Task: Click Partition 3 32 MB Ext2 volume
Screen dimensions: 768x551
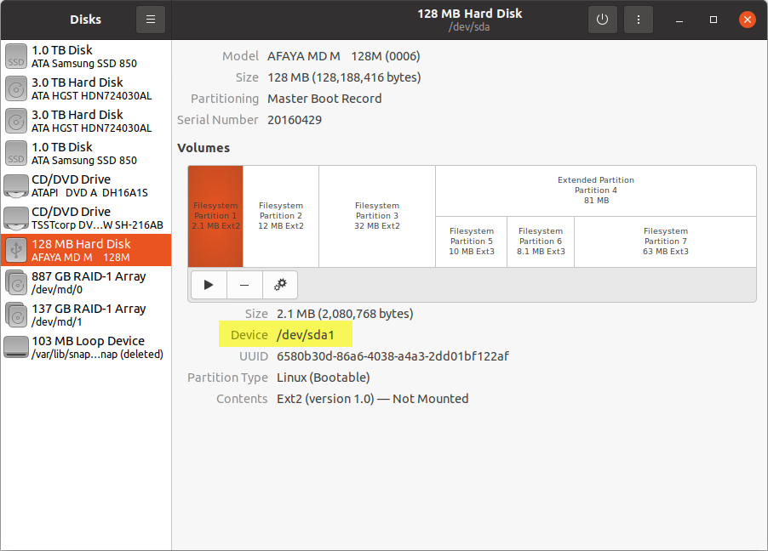Action: coord(377,216)
